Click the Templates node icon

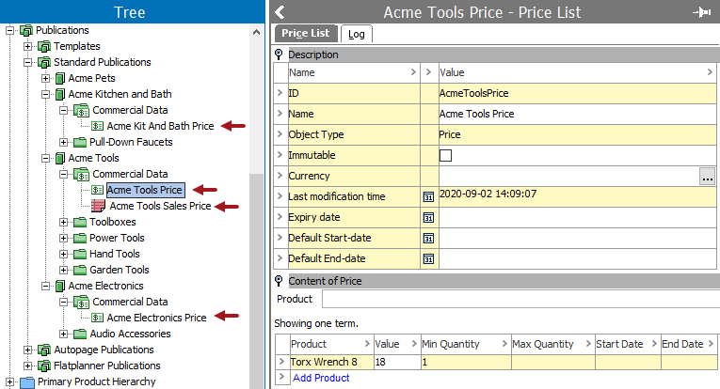[x=44, y=46]
